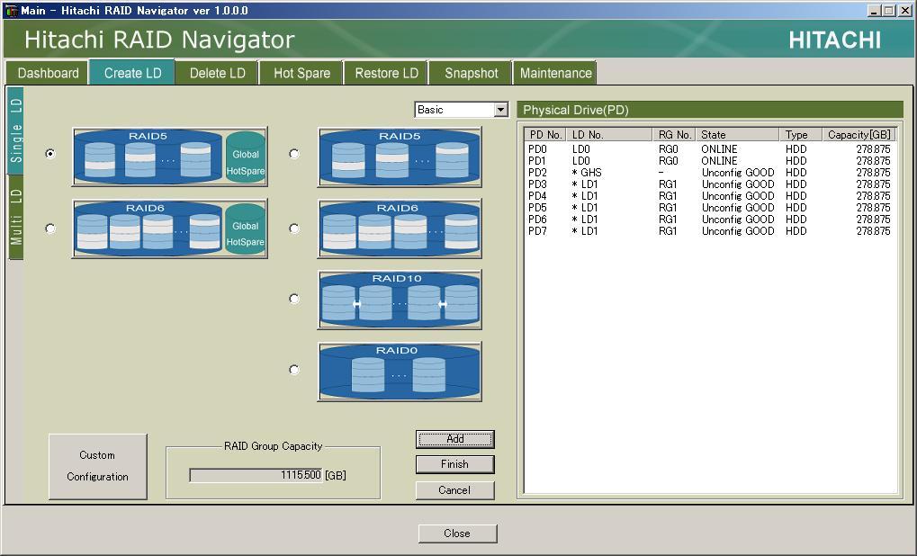Click the Close button at bottom
Screen dimensions: 917x556
click(x=457, y=534)
